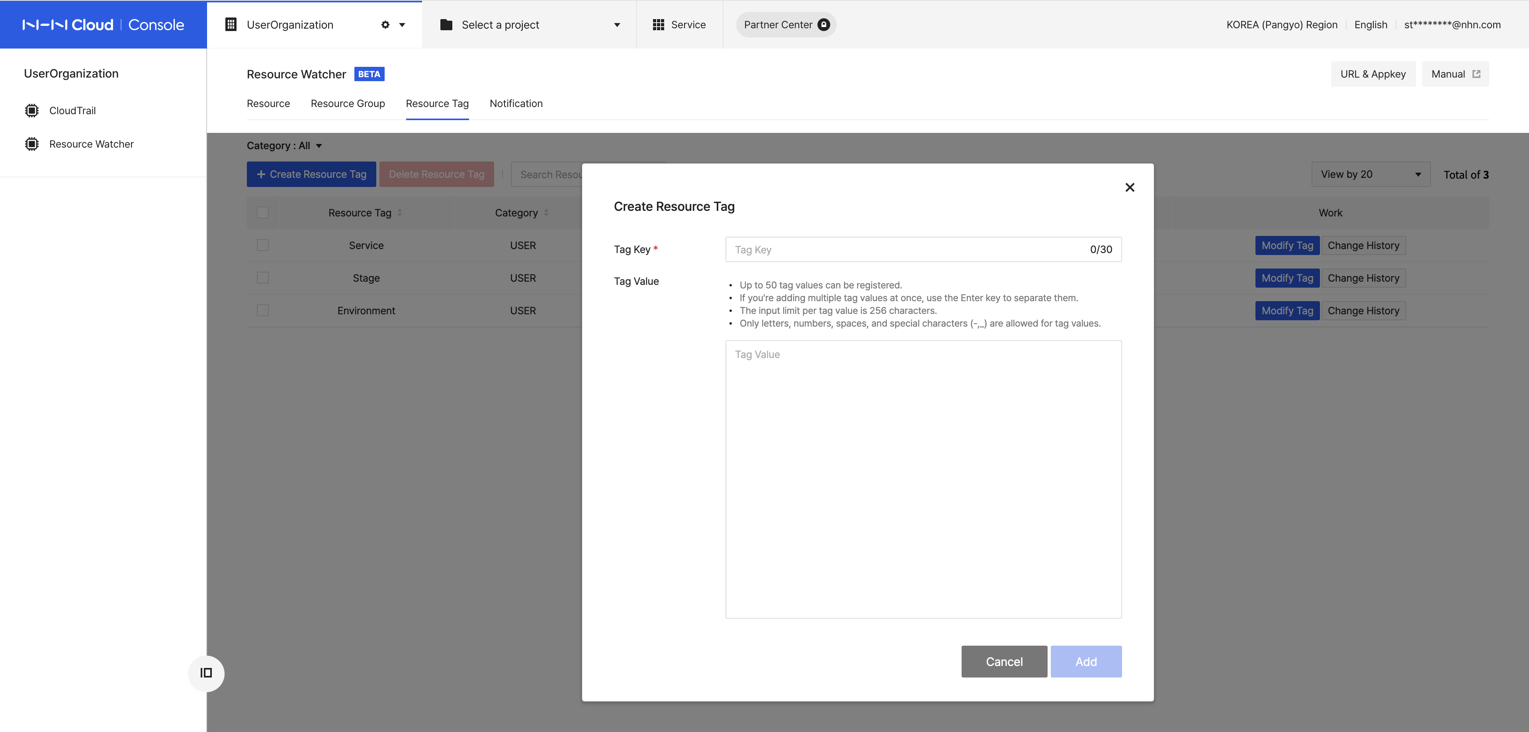This screenshot has height=732, width=1529.
Task: Click the Cancel button in the dialog
Action: 1004,662
